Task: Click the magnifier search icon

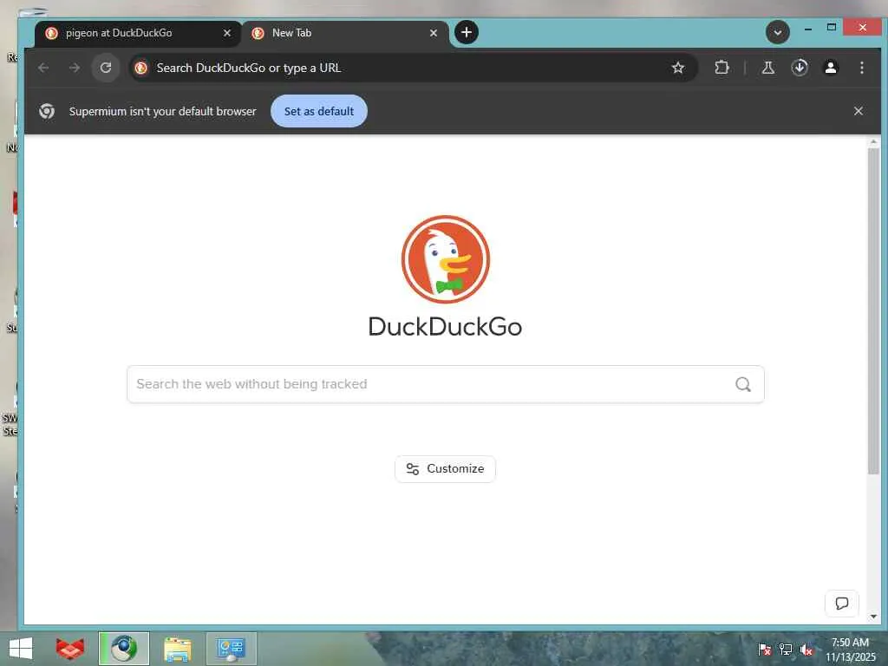Action: tap(743, 384)
